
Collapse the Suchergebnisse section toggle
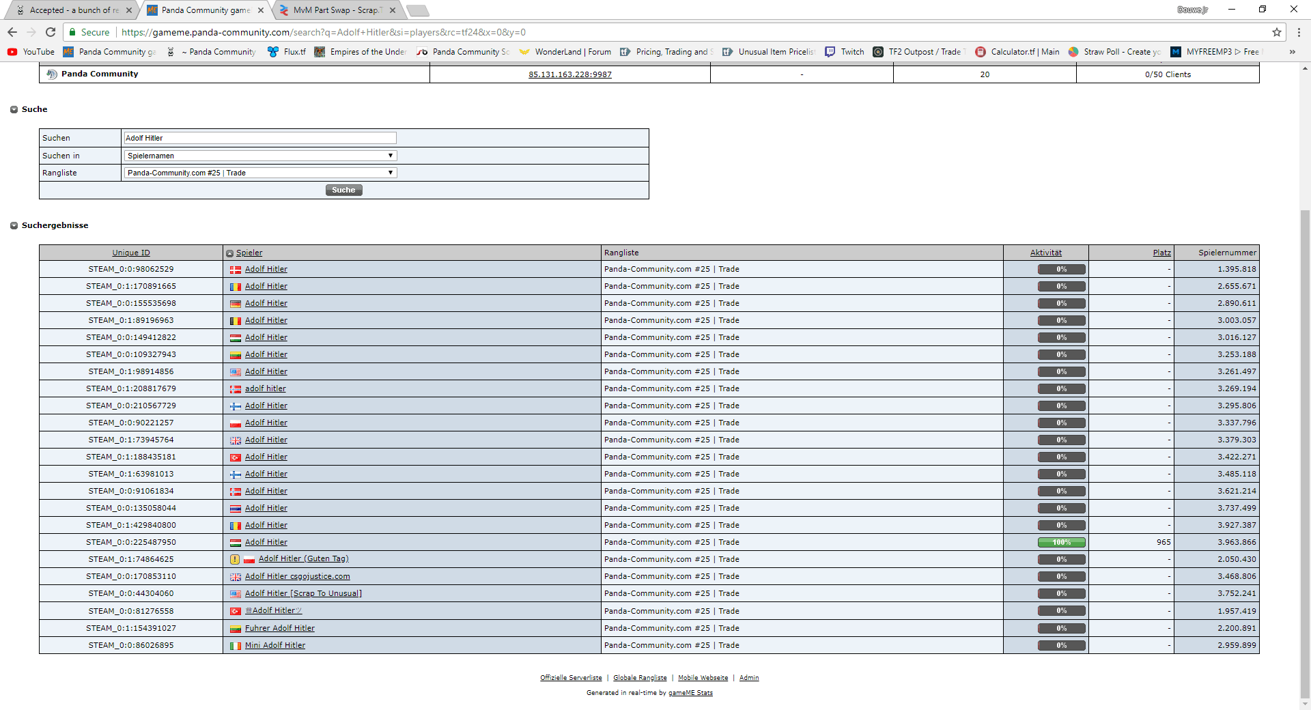[14, 225]
